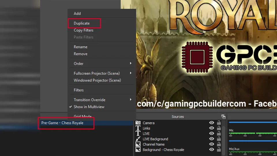Adjust the Mic volume slider
This screenshot has height=156, width=277.
pos(253,141)
